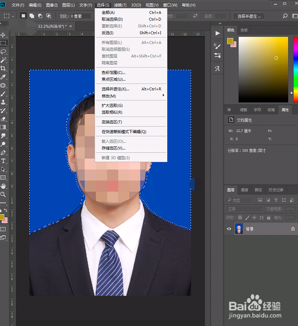This screenshot has width=298, height=326.
Task: Click swap width and height arrows
Action: click(x=195, y=16)
